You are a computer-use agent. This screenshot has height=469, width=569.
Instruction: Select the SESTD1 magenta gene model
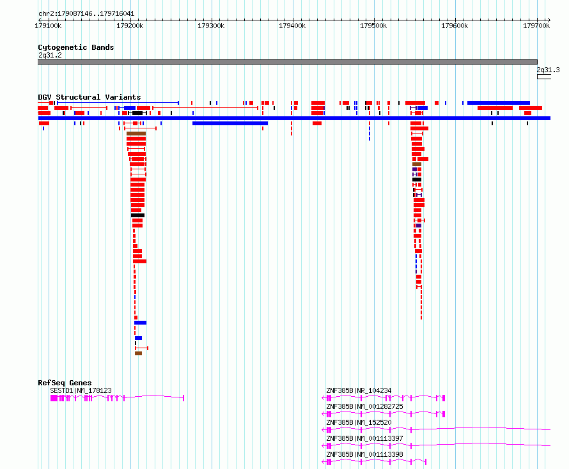click(x=117, y=398)
